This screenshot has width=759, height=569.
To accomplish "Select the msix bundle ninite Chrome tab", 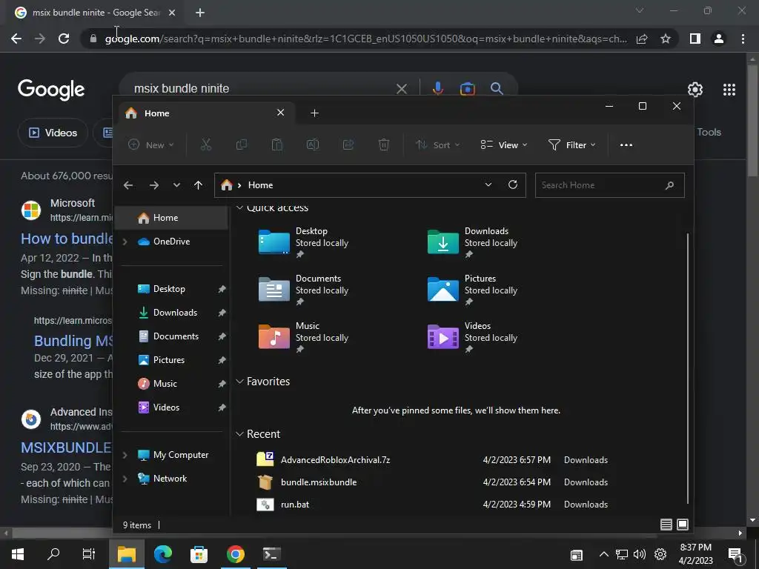I will [94, 13].
